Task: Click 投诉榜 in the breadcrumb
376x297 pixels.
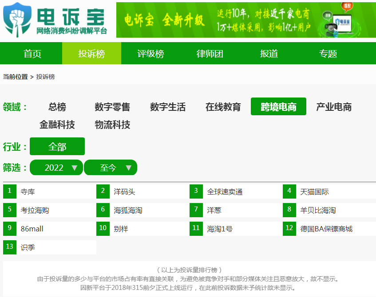Action: (46, 77)
